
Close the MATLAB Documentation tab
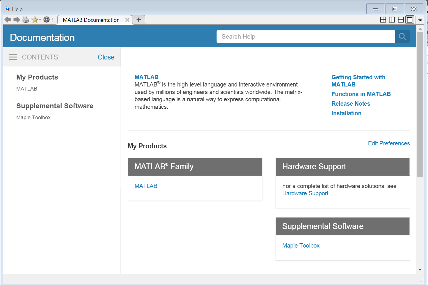point(127,20)
